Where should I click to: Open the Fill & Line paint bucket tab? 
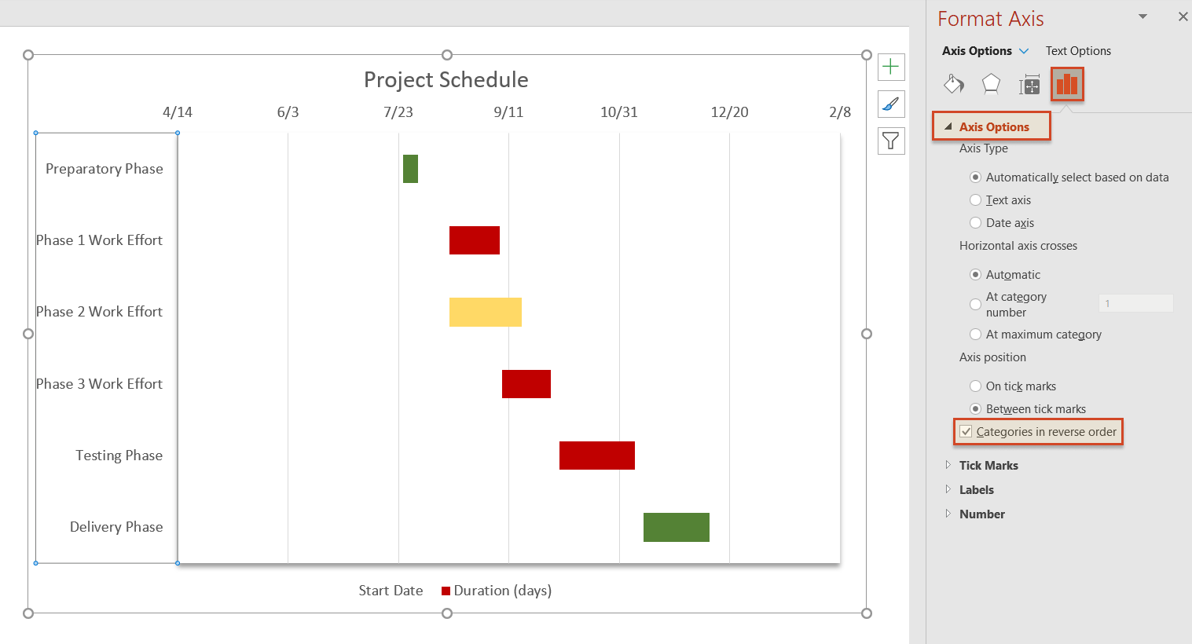[x=954, y=84]
